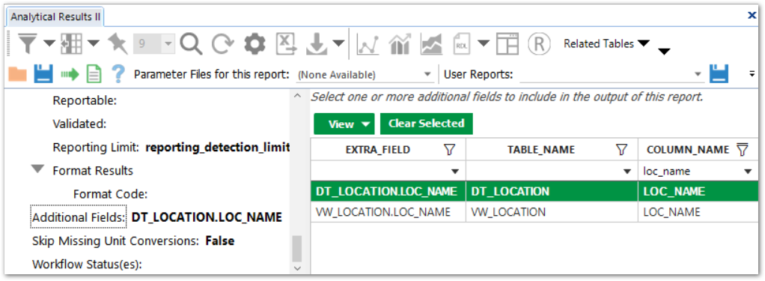Click the RDL report document icon

[x=461, y=44]
